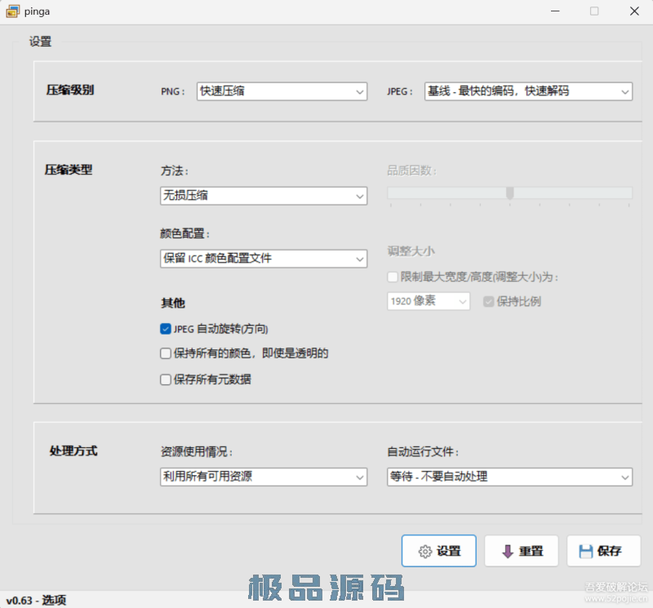Open the 方法 无损压缩 dropdown
The height and width of the screenshot is (608, 653).
tap(263, 196)
